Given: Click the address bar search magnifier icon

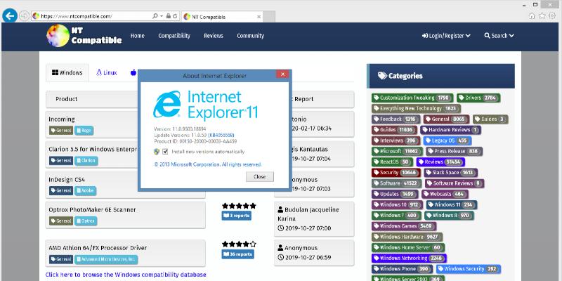Looking at the screenshot, I should (155, 16).
